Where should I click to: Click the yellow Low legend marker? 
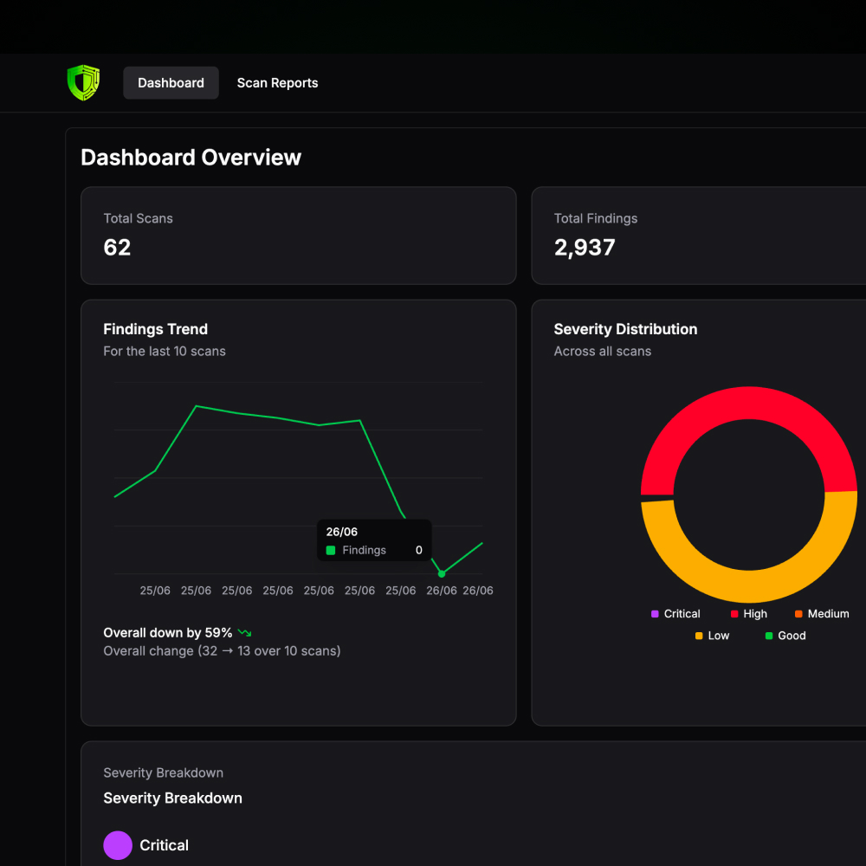[698, 636]
